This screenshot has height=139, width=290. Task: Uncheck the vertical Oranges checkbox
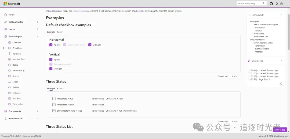pos(51,69)
